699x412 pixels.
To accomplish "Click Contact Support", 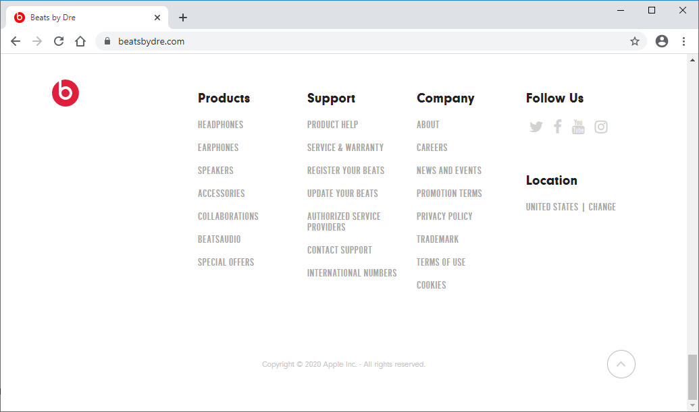I will point(340,250).
